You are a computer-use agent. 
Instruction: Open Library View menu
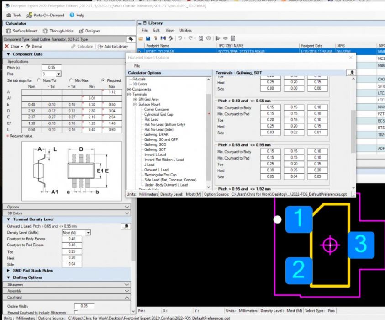pos(169,30)
